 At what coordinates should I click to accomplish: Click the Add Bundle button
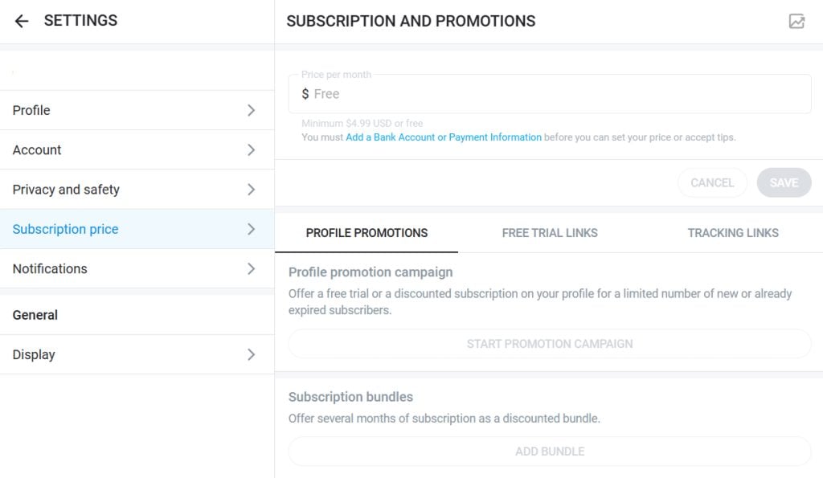550,451
